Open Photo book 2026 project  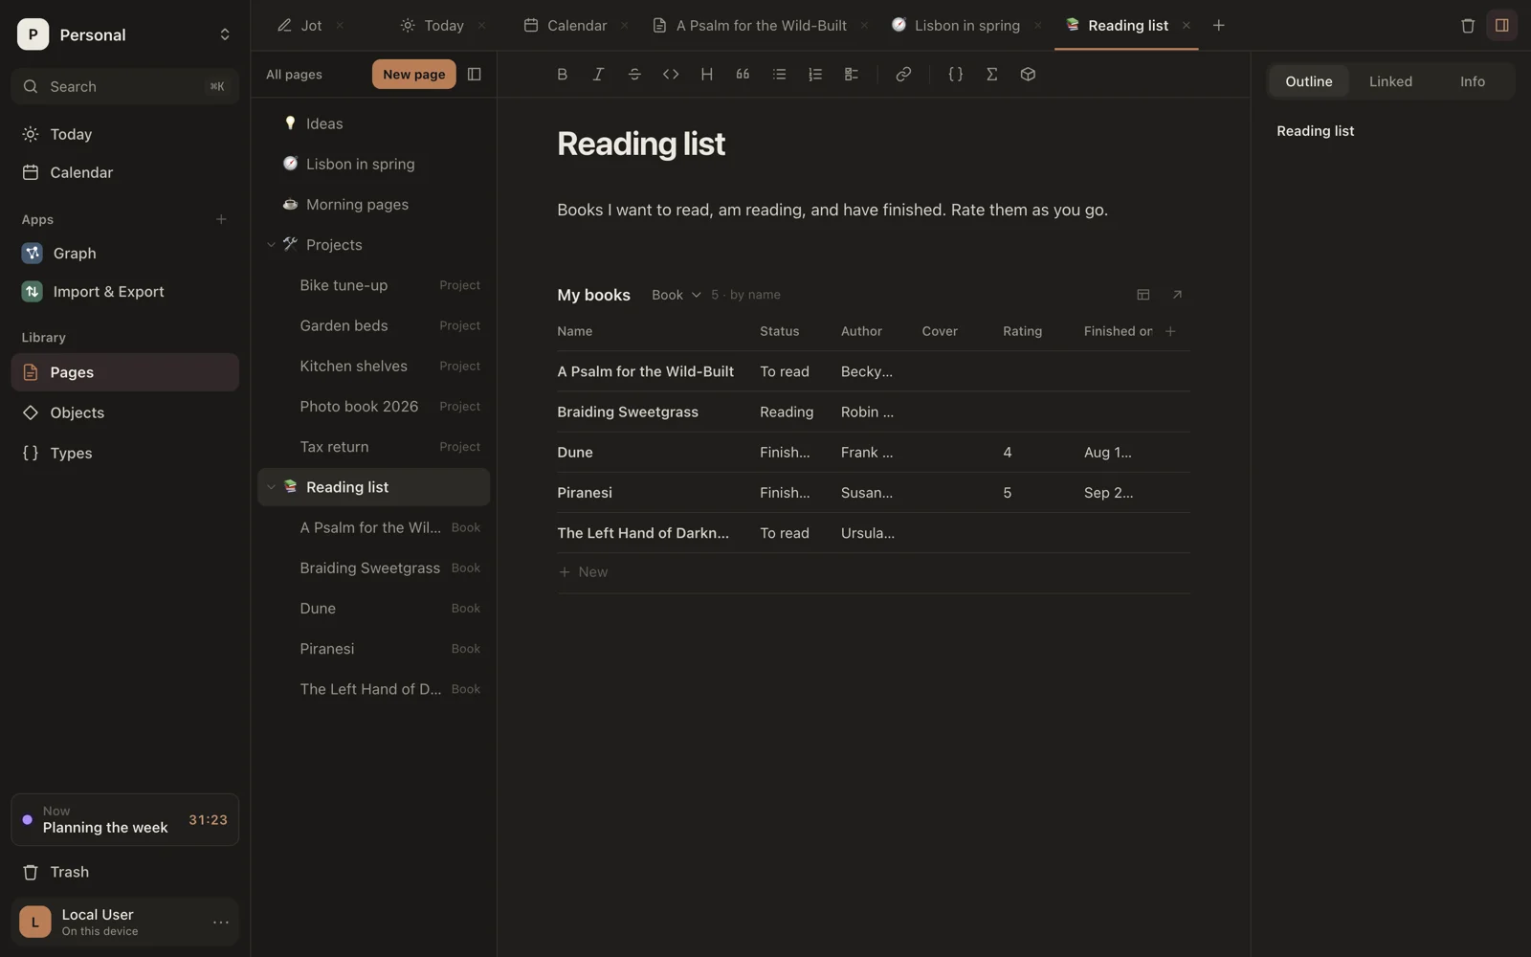click(373, 407)
